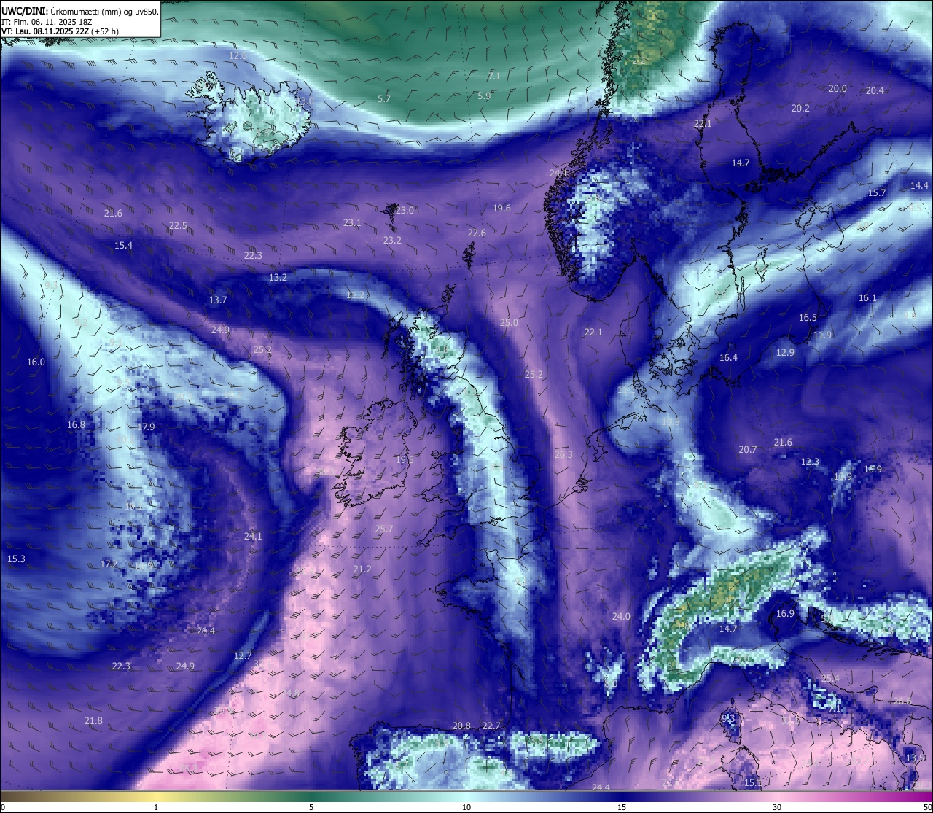The width and height of the screenshot is (933, 813).
Task: Click the value 16.5 on the map
Action: (x=808, y=318)
